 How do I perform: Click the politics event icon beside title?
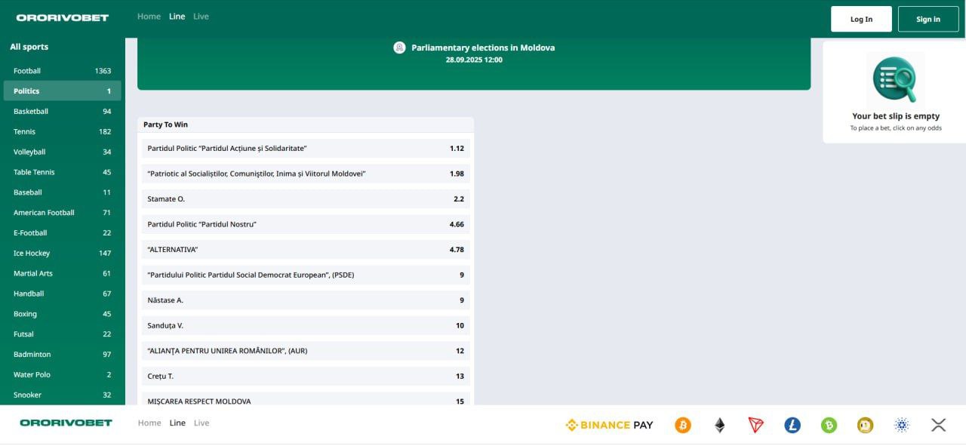click(399, 48)
